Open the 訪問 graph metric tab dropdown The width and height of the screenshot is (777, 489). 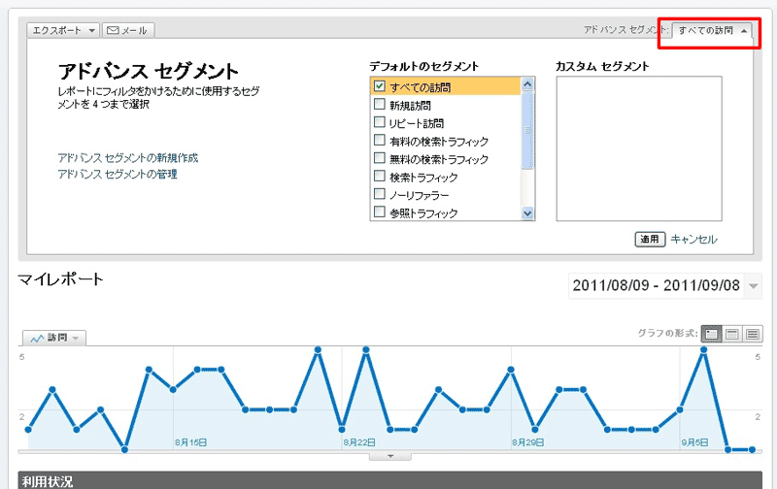(x=55, y=338)
